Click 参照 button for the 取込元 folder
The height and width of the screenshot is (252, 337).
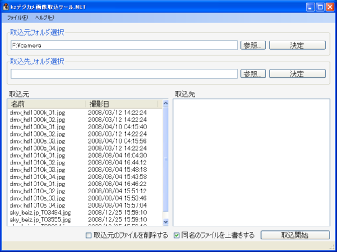pos(253,45)
